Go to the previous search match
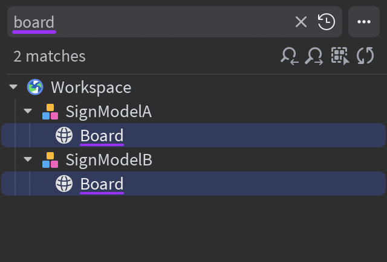This screenshot has height=262, width=387. tap(290, 57)
